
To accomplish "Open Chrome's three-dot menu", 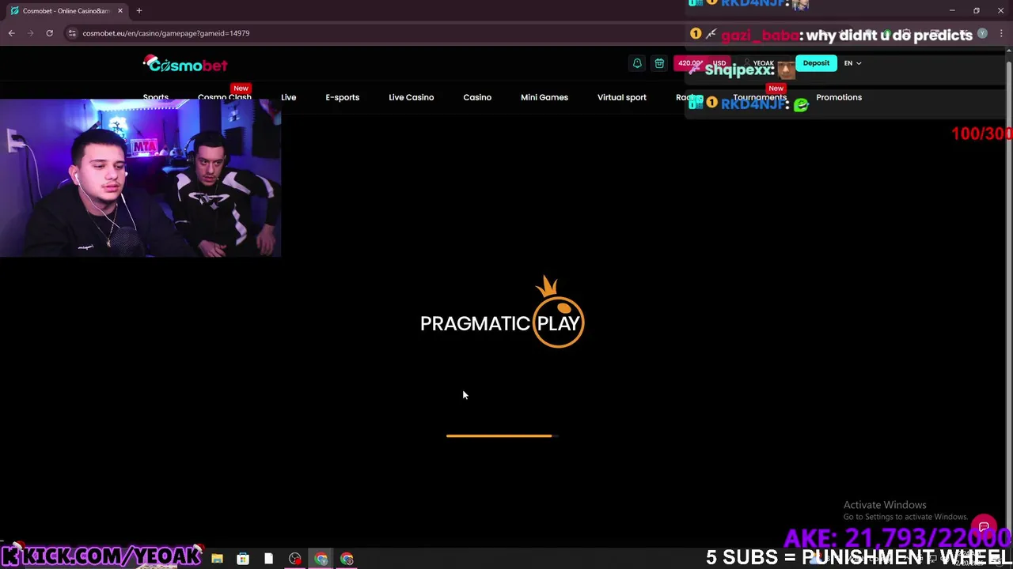I will tap(1001, 33).
